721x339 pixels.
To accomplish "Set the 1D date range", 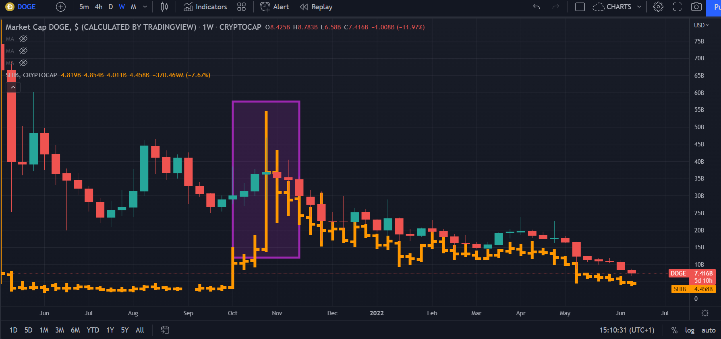I will (13, 330).
